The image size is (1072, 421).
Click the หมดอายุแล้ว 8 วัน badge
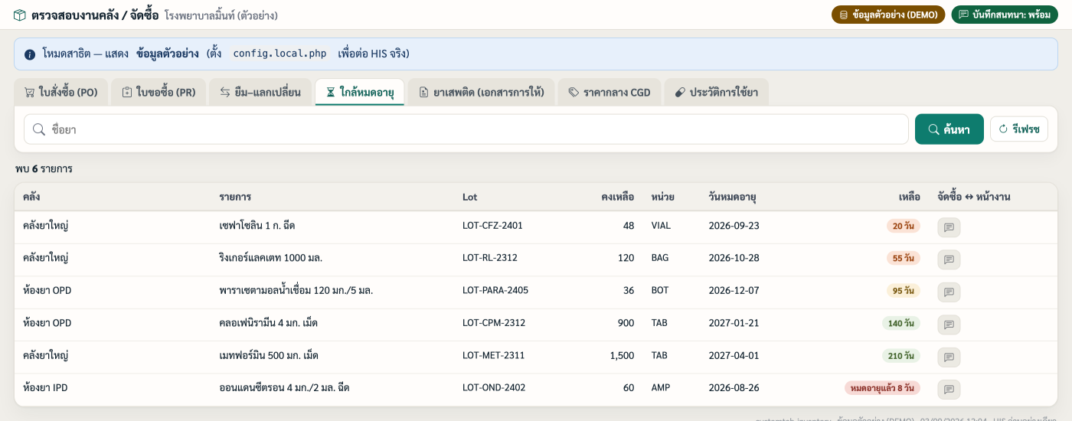pyautogui.click(x=882, y=388)
